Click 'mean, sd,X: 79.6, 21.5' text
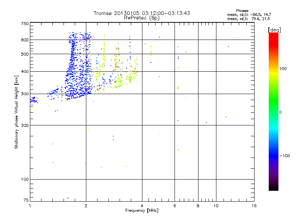 (x=249, y=19)
